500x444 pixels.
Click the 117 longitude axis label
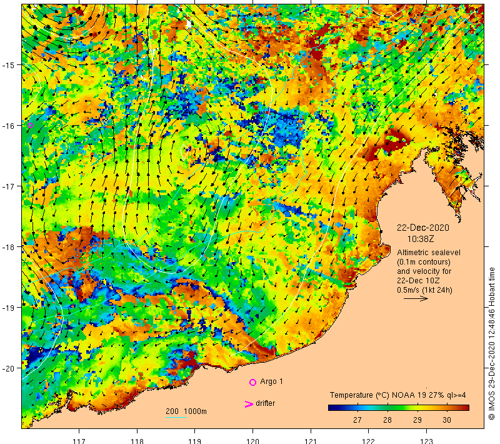pos(79,441)
